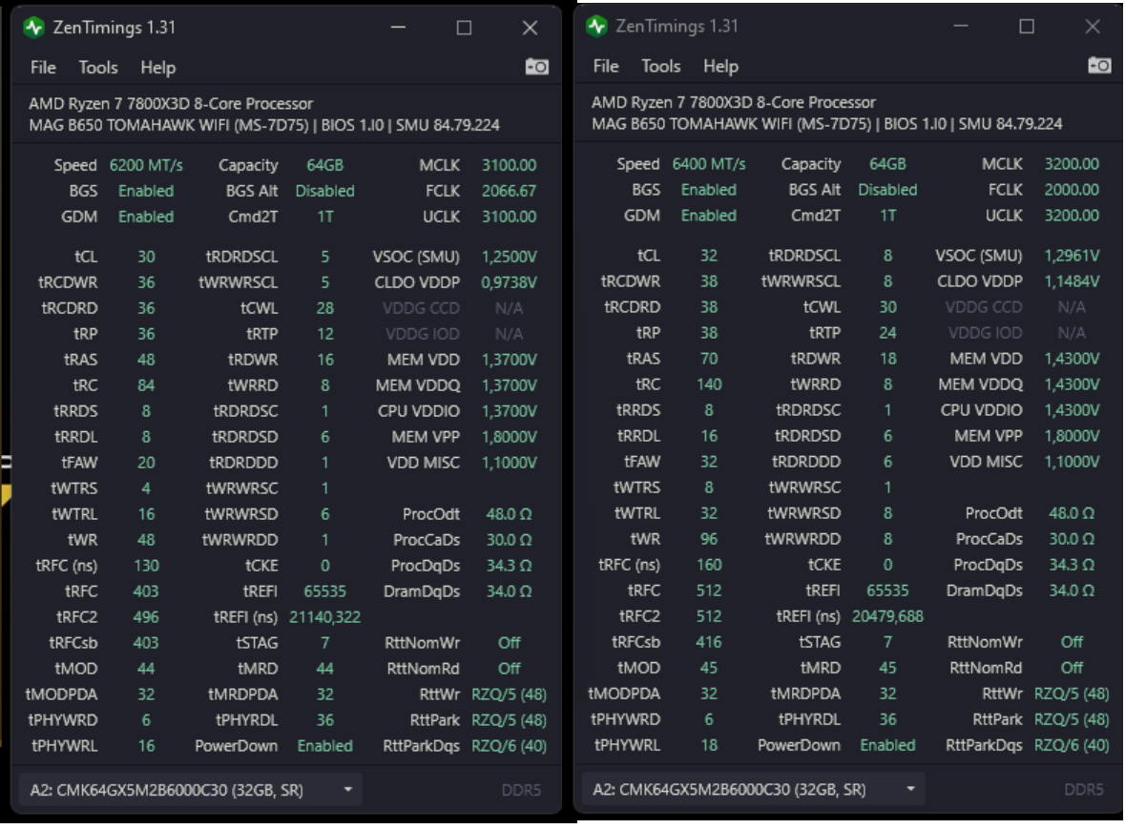Viewport: 1125px width, 829px height.
Task: Click RttParkDqs RZQ/6 (40) in right window
Action: 1072,745
